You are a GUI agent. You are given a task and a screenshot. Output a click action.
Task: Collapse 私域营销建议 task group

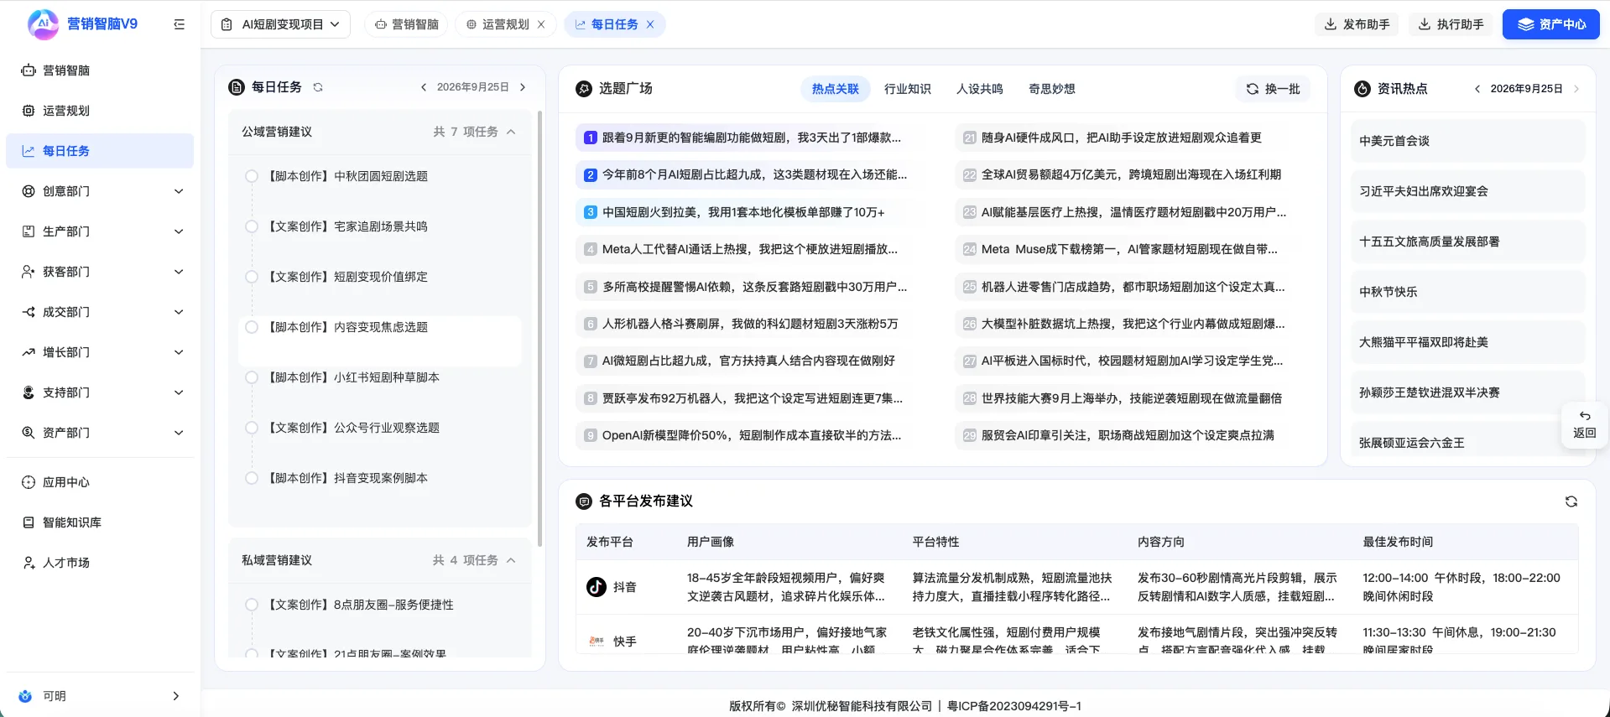511,560
